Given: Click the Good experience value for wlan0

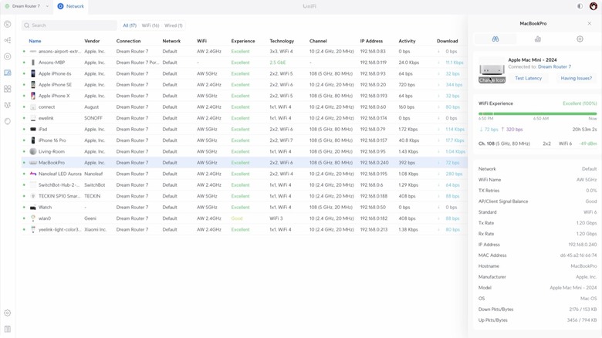Looking at the screenshot, I should [x=237, y=218].
